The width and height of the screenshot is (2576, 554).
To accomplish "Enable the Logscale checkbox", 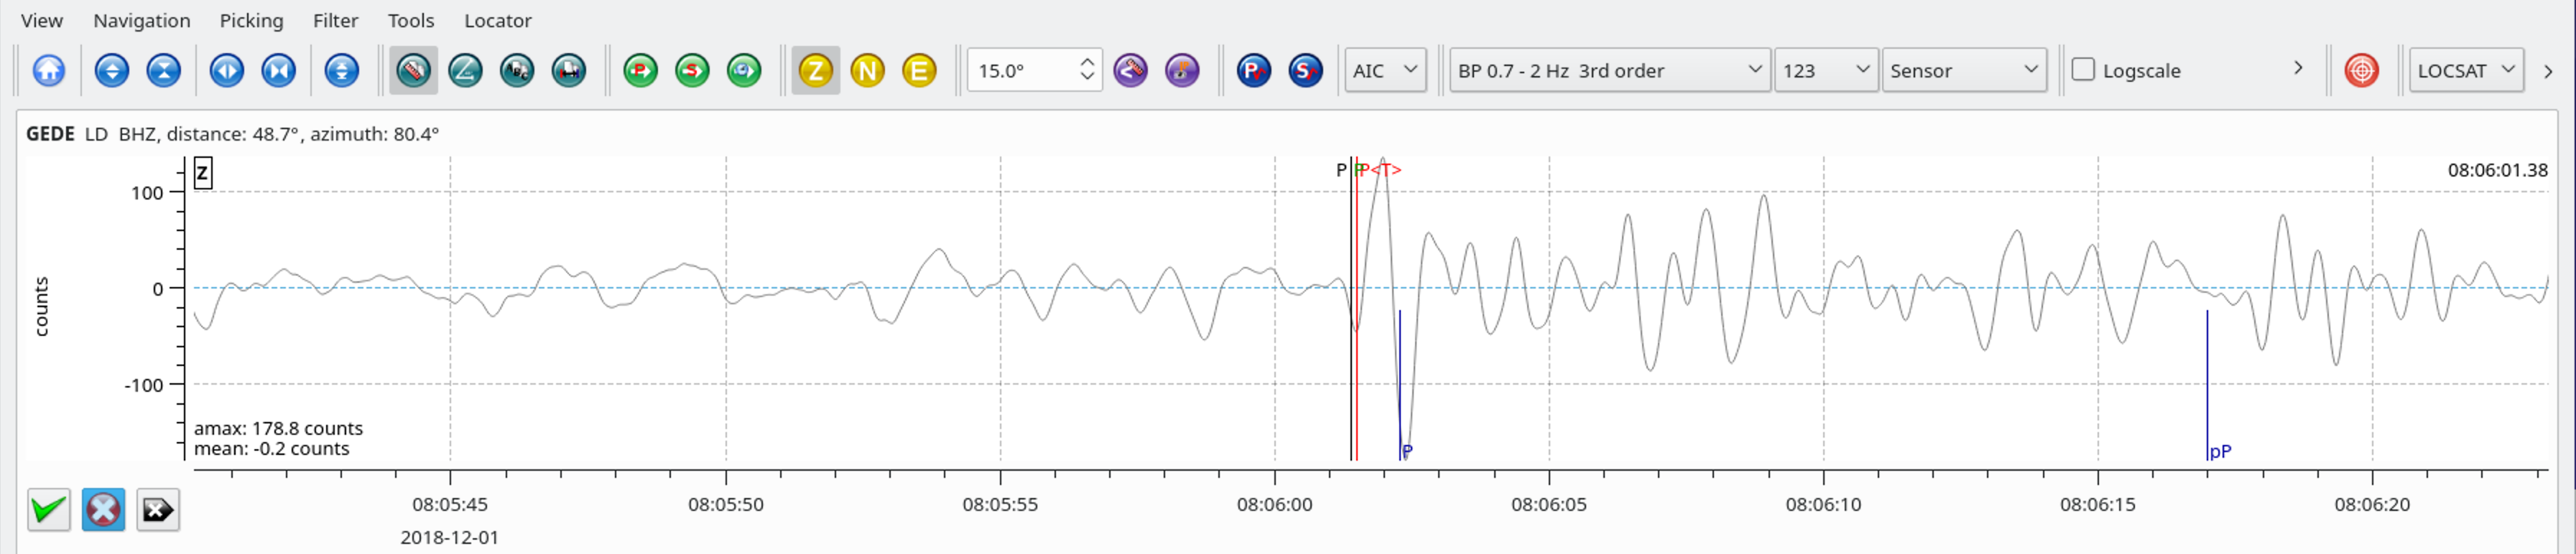I will (2083, 70).
